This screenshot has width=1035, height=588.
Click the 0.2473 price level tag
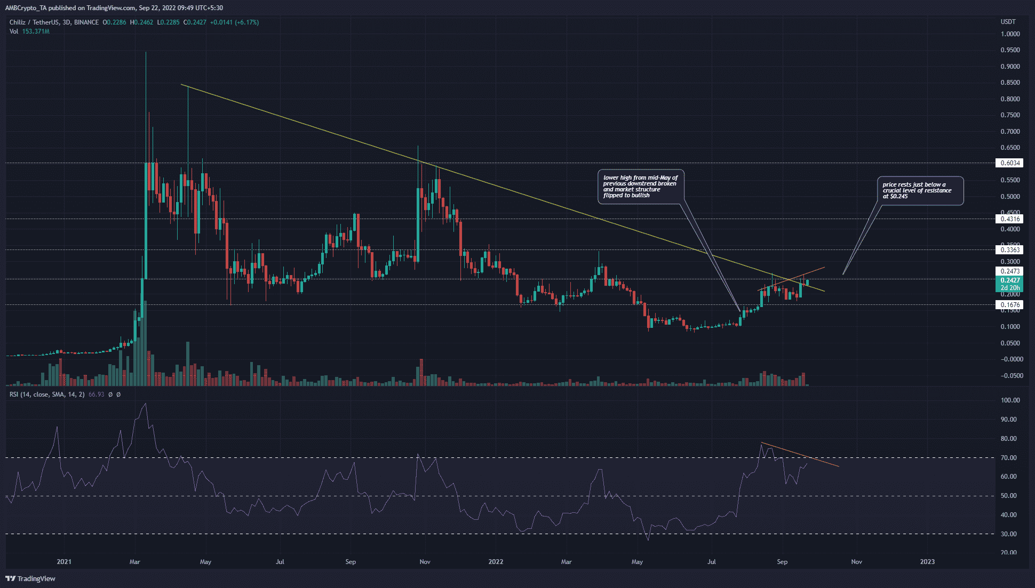tap(1009, 271)
